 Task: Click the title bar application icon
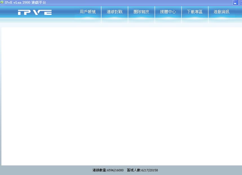click(x=2, y=2)
